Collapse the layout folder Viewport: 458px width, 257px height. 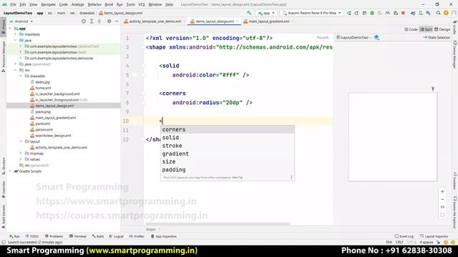pyautogui.click(x=21, y=141)
